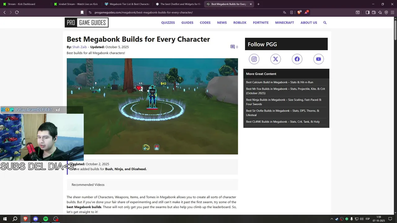This screenshot has width=397, height=223.
Task: View site information icon beside URL
Action: pyautogui.click(x=90, y=12)
